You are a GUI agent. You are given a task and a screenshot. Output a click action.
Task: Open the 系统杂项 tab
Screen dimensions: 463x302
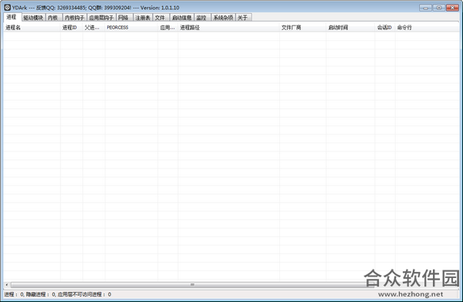pos(223,18)
